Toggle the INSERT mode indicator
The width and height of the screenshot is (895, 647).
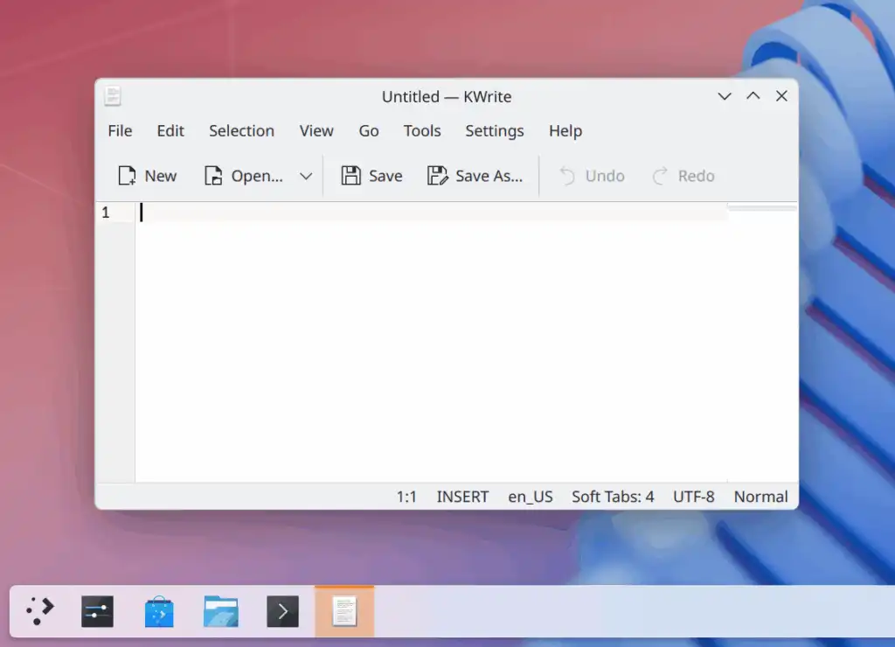[x=462, y=497]
